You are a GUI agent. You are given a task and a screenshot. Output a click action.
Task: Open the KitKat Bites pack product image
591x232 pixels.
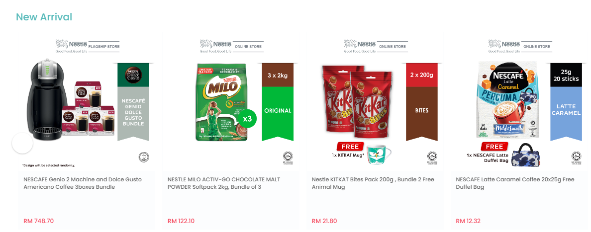(375, 101)
